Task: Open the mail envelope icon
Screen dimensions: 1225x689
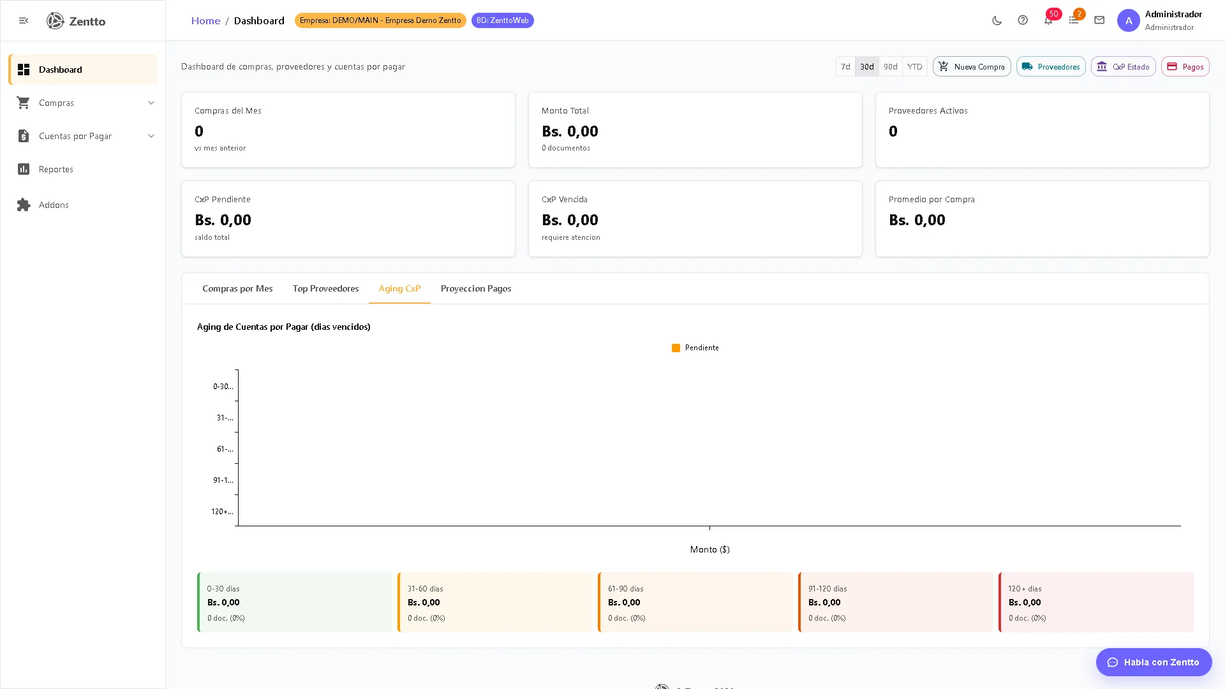Action: pos(1099,20)
